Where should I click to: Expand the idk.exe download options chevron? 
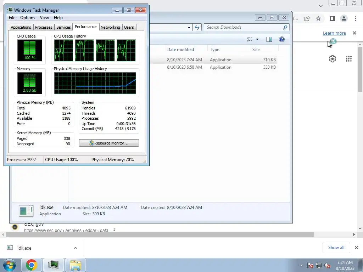tap(76, 248)
